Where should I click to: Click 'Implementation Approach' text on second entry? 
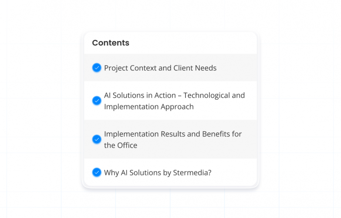149,106
